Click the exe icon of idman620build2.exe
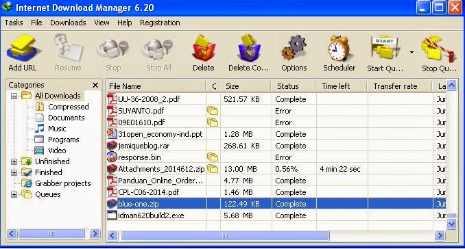465x249 pixels. pyautogui.click(x=112, y=215)
